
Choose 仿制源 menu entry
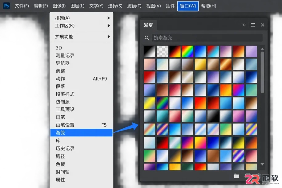click(x=82, y=102)
